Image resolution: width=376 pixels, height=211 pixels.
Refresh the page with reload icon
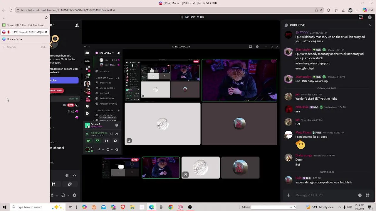click(11, 10)
